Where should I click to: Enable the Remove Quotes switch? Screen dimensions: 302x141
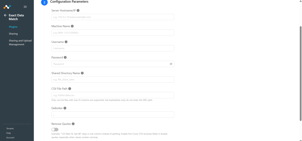click(55, 130)
